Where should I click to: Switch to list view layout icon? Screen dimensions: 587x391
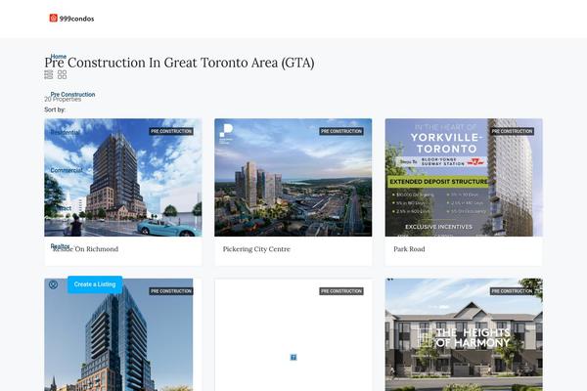pos(49,74)
